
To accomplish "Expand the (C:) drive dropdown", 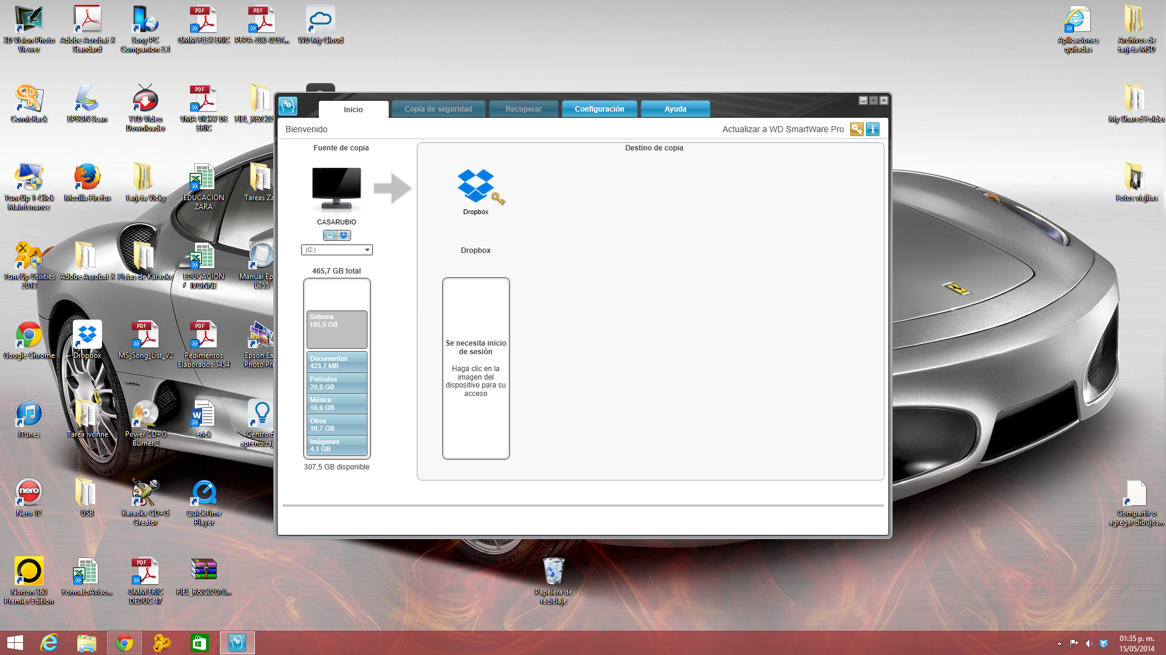I will click(x=367, y=250).
